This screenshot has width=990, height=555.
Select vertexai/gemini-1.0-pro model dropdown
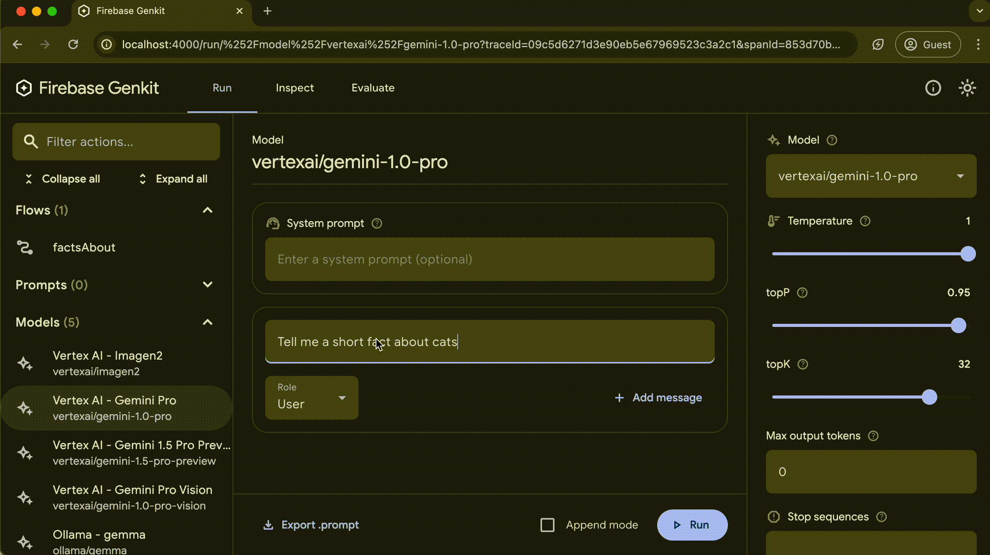pos(872,176)
